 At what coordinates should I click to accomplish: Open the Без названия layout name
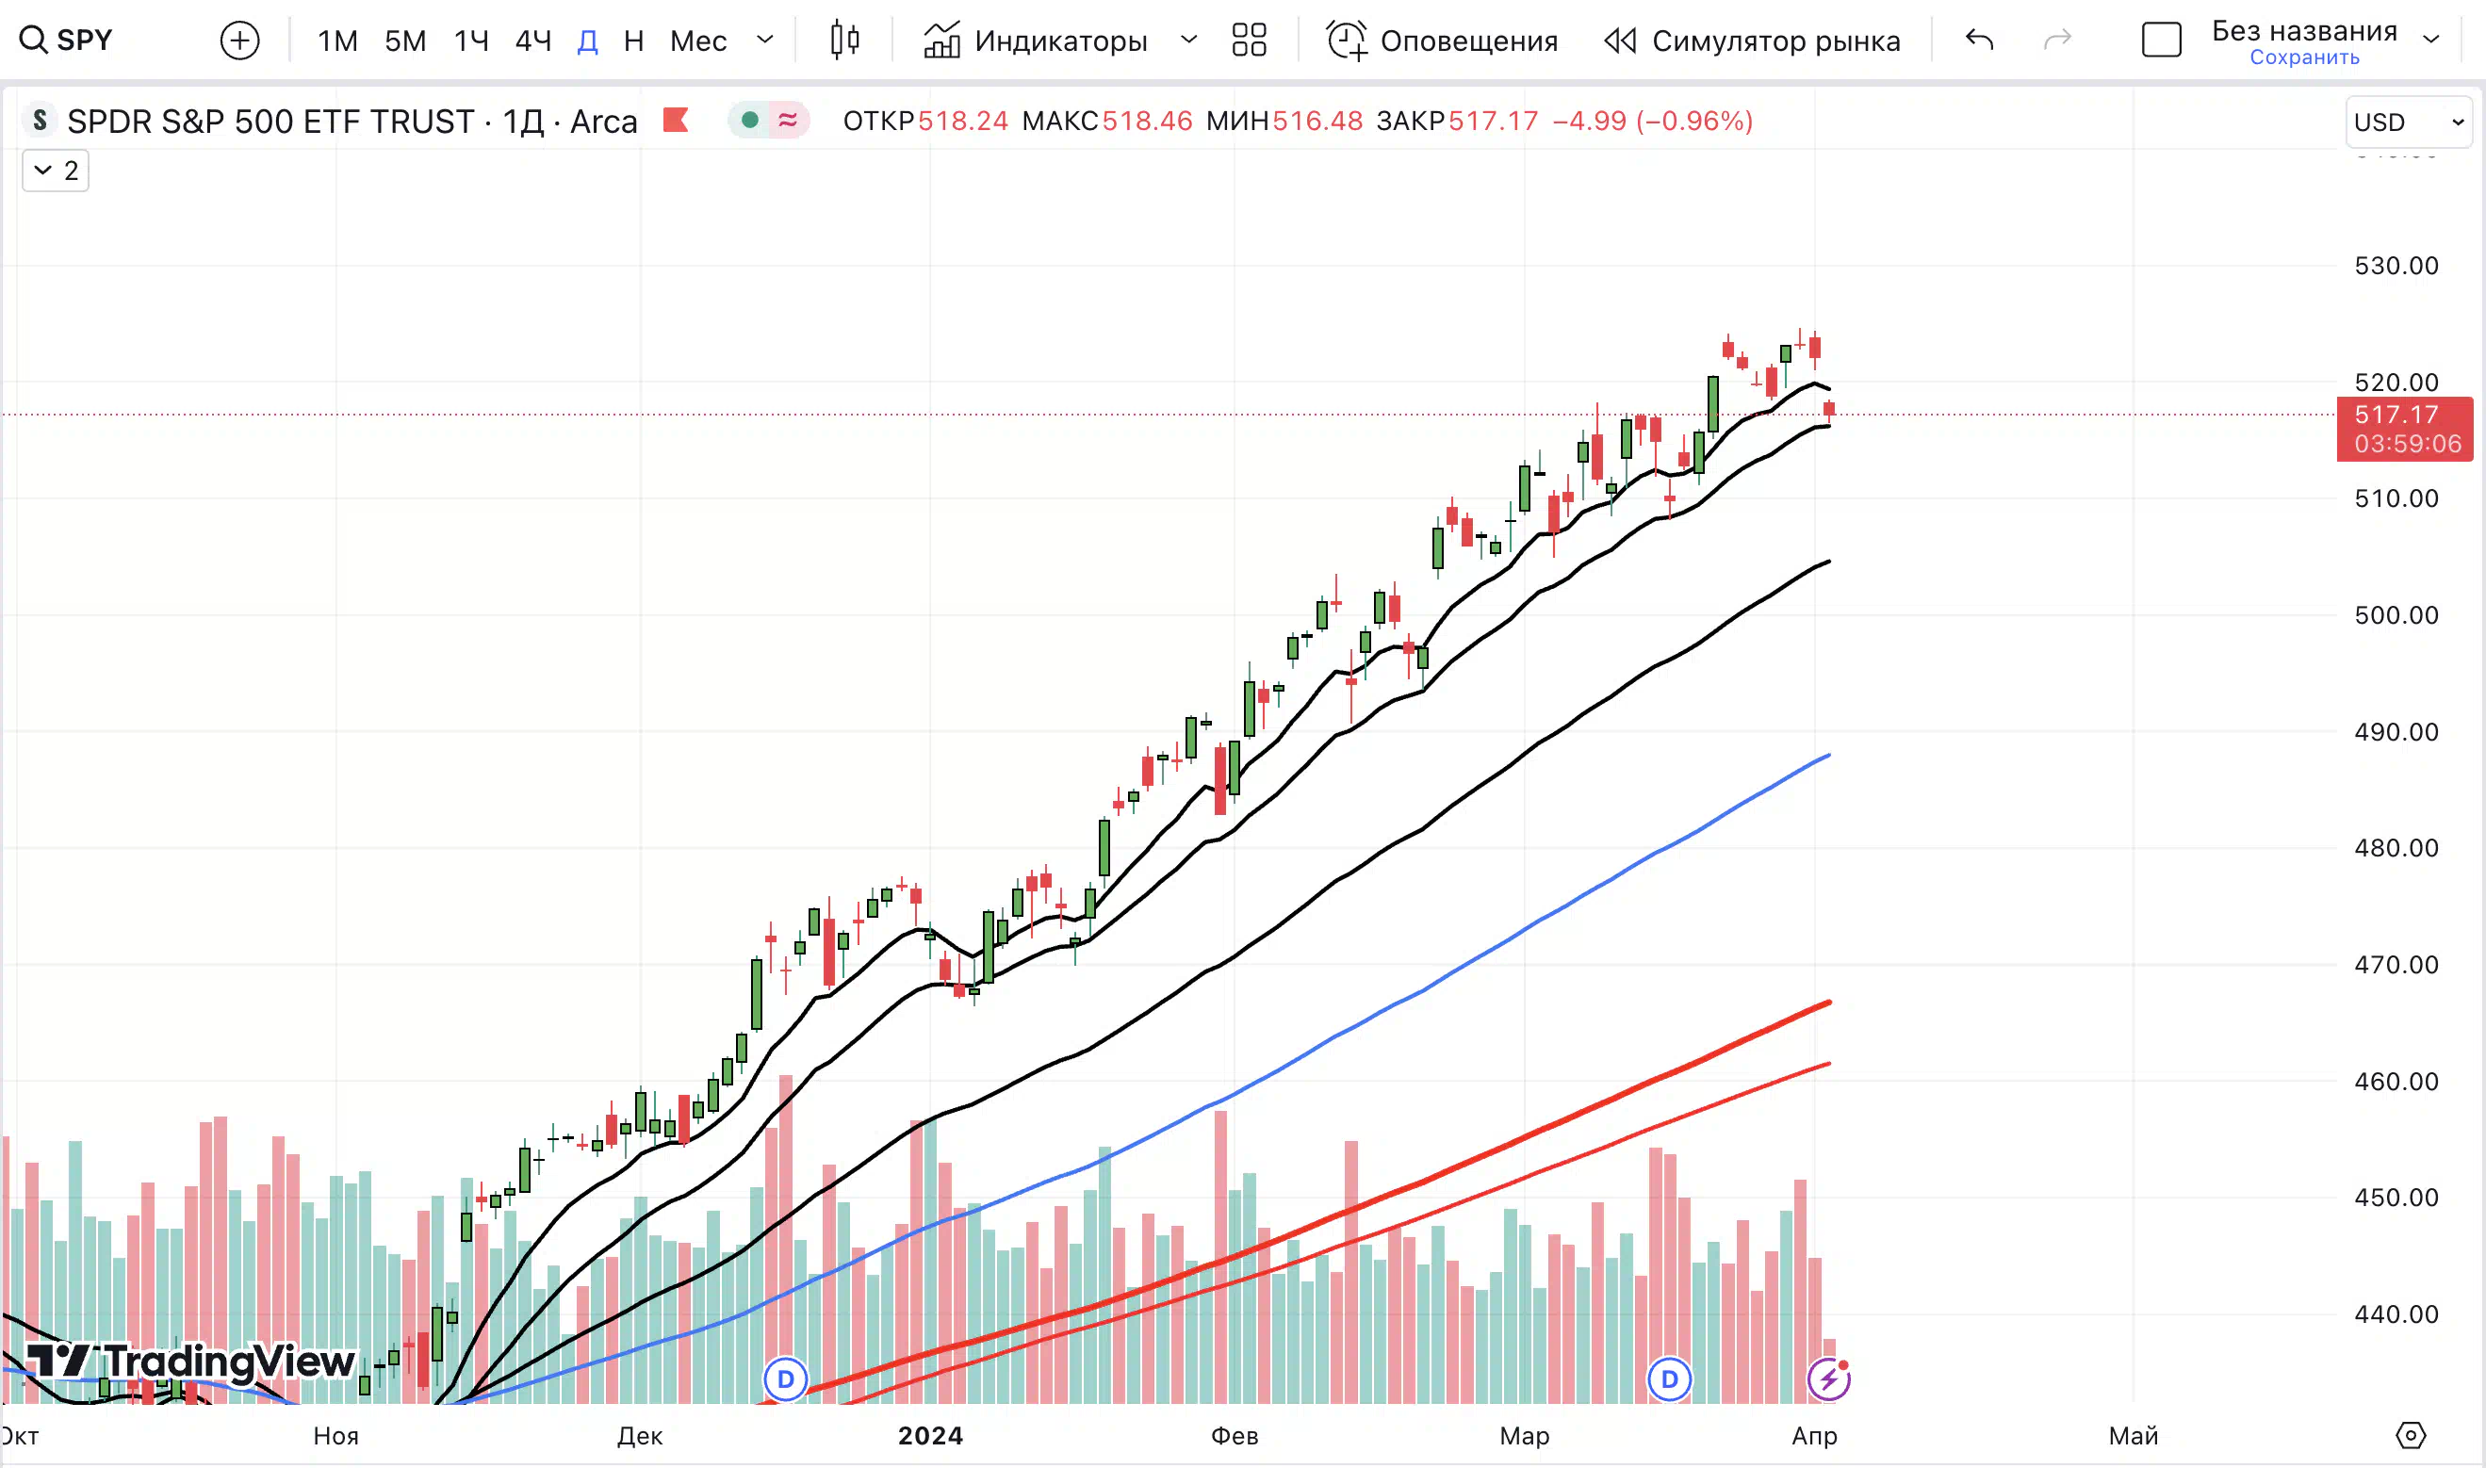2304,31
